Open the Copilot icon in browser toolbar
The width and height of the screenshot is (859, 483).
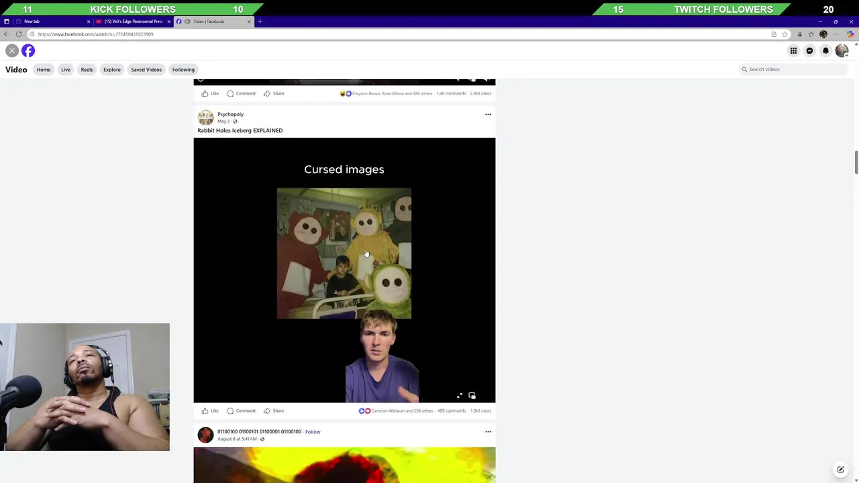pos(851,34)
